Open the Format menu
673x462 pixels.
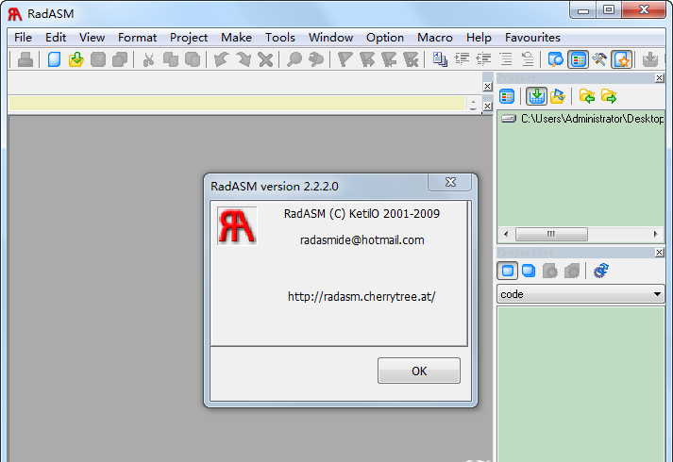[138, 38]
